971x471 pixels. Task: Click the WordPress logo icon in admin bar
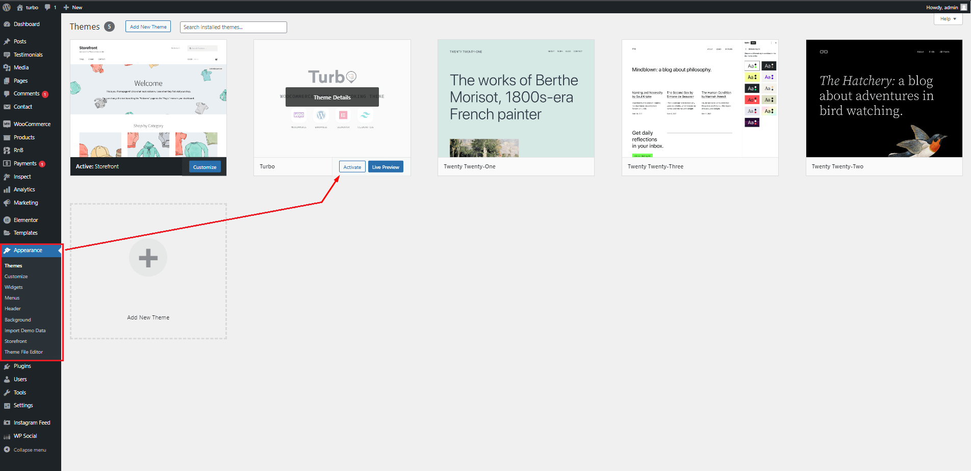7,7
